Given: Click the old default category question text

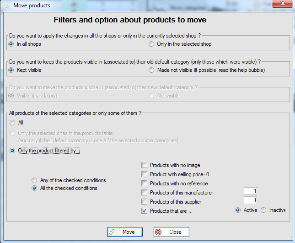Looking at the screenshot, I should [x=135, y=62].
